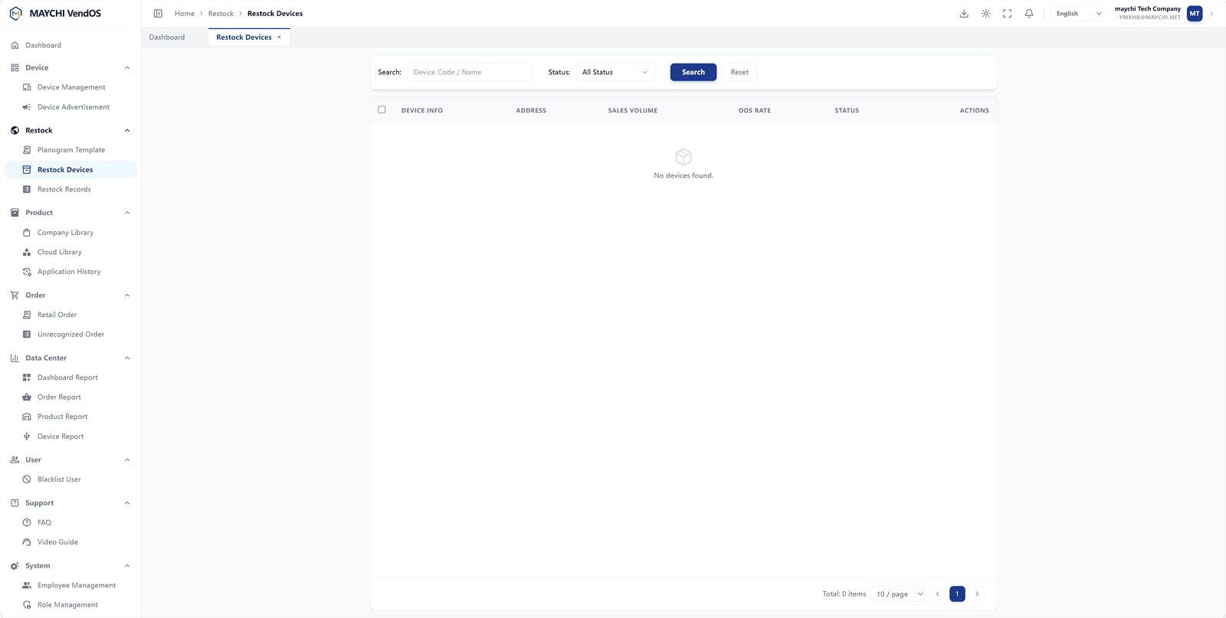Enter fullscreen mode via header icon
This screenshot has width=1226, height=618.
coord(1008,14)
